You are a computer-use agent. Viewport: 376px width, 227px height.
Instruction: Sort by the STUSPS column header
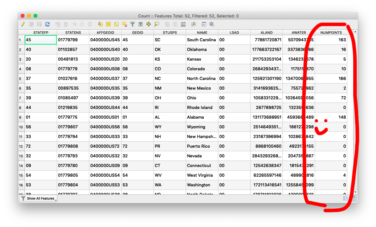(170, 32)
